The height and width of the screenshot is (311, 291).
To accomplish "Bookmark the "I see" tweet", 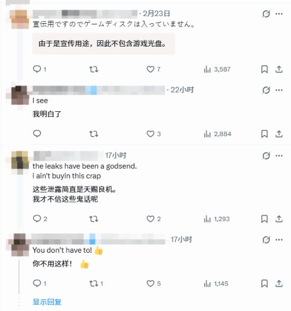I will tap(264, 134).
